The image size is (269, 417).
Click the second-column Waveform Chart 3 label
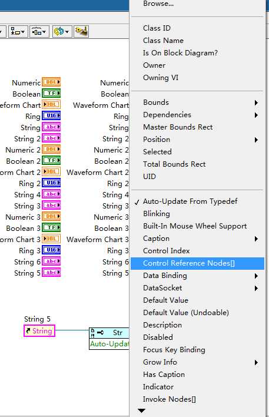[x=98, y=239]
